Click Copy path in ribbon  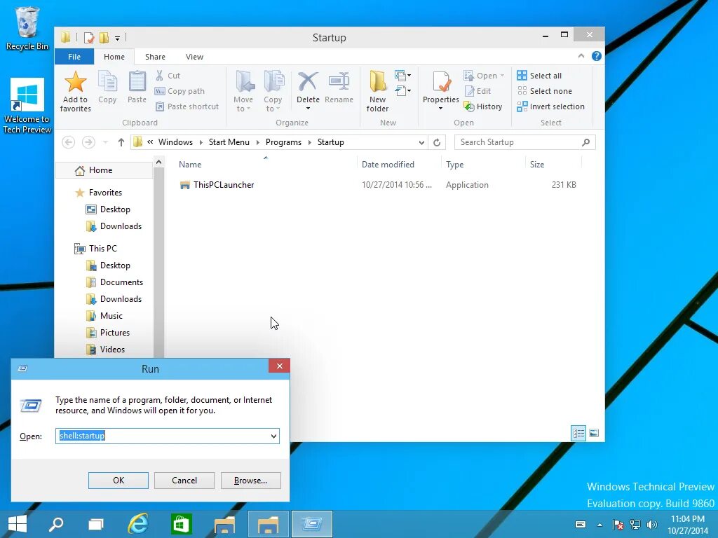[179, 91]
